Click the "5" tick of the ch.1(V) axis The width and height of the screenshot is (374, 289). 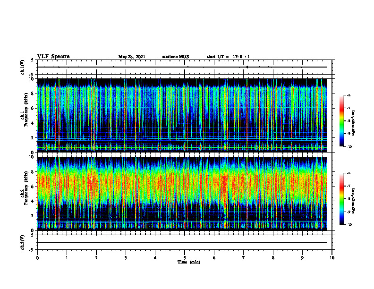[x=32, y=60]
